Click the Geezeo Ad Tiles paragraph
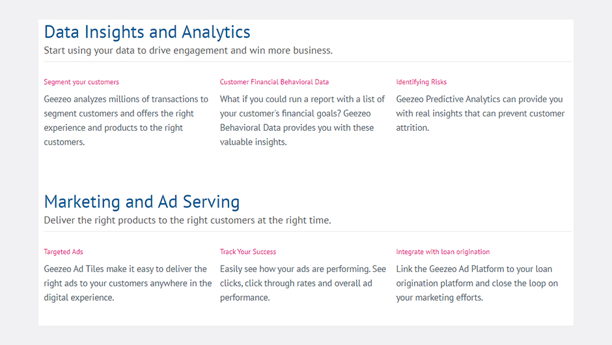The image size is (612, 345). tap(128, 283)
